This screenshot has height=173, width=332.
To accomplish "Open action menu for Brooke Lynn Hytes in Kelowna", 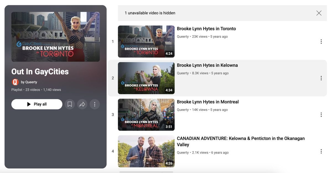I will point(321,78).
